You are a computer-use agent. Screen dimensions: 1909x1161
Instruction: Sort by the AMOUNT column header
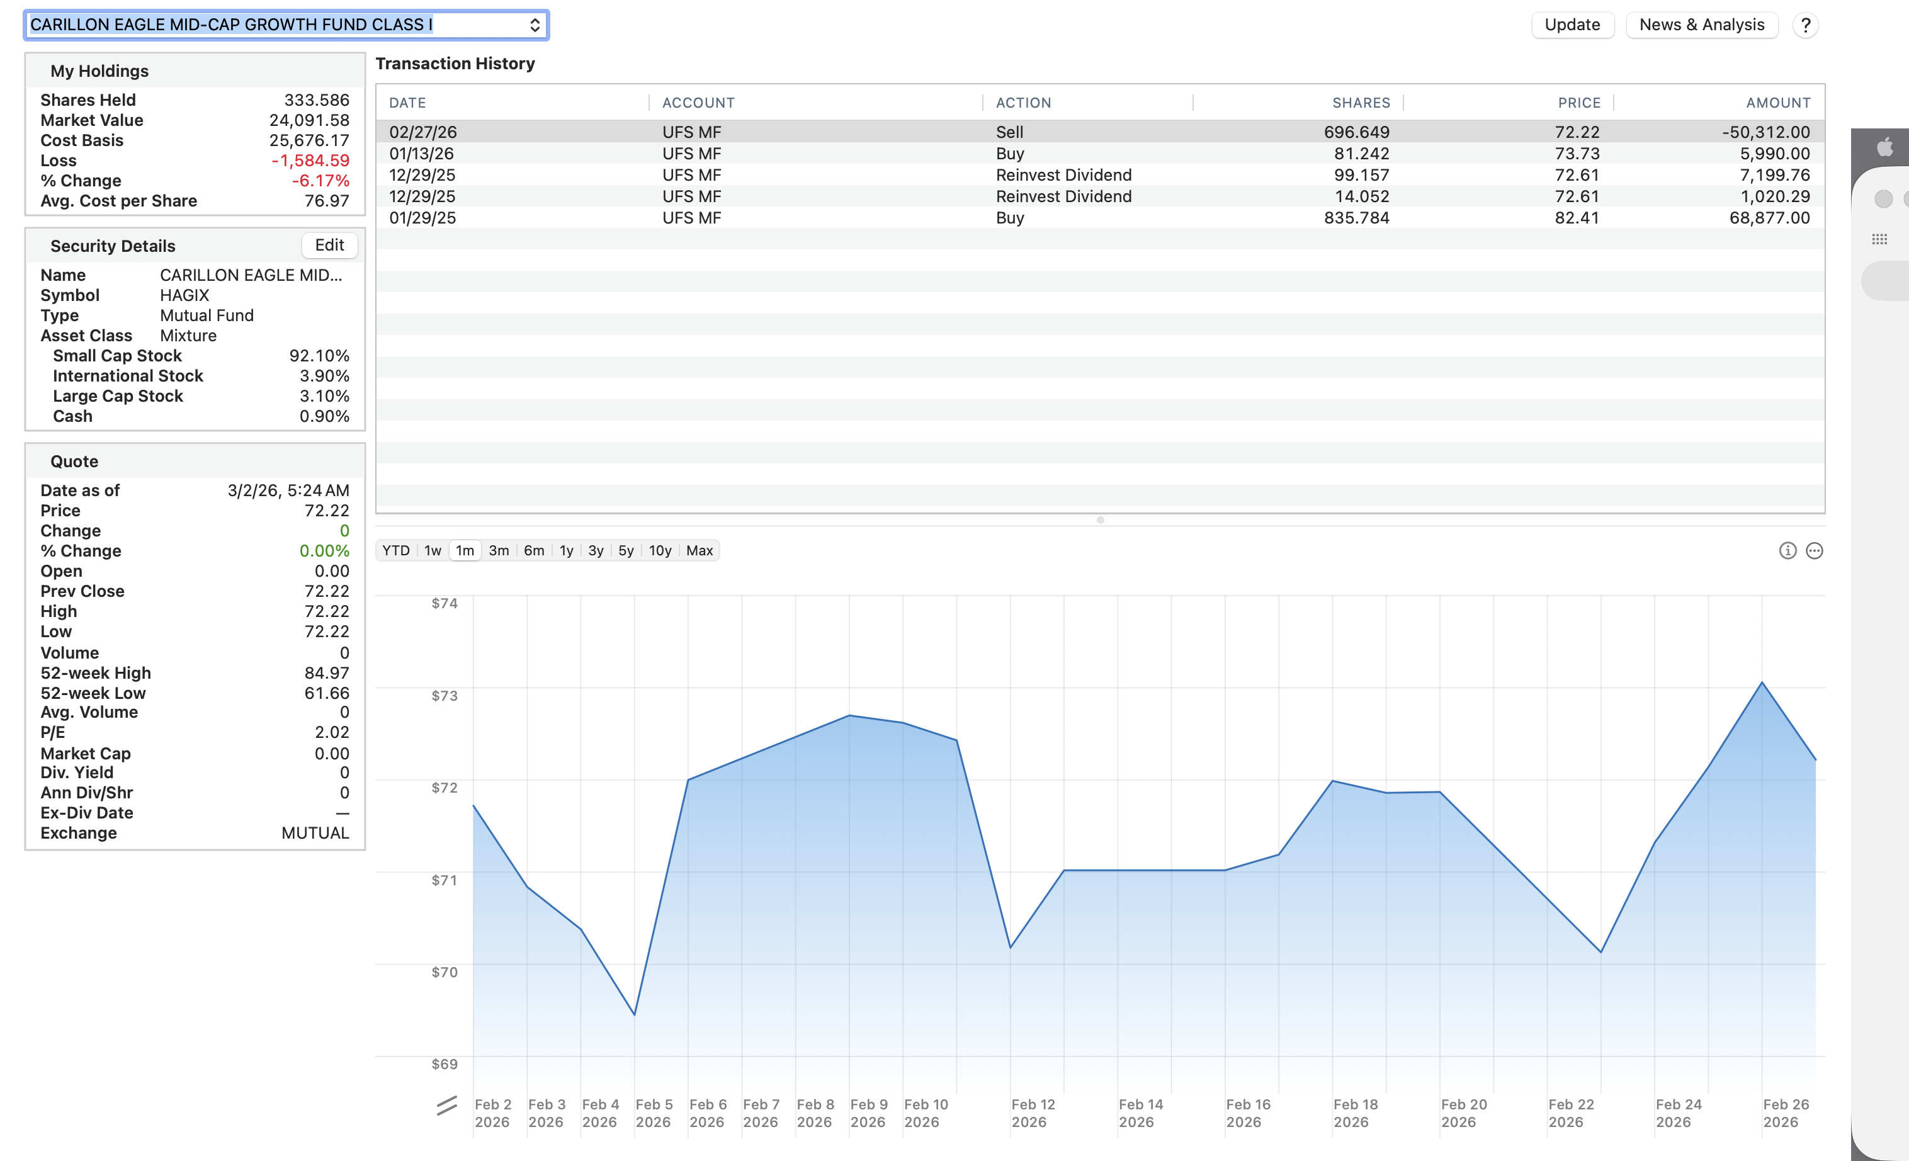coord(1777,103)
